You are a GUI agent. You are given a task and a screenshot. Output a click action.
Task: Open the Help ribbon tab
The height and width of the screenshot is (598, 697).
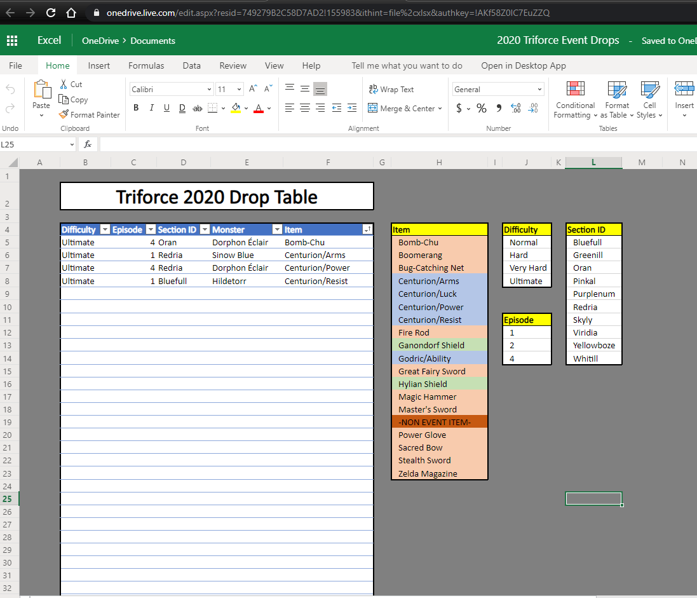(311, 66)
